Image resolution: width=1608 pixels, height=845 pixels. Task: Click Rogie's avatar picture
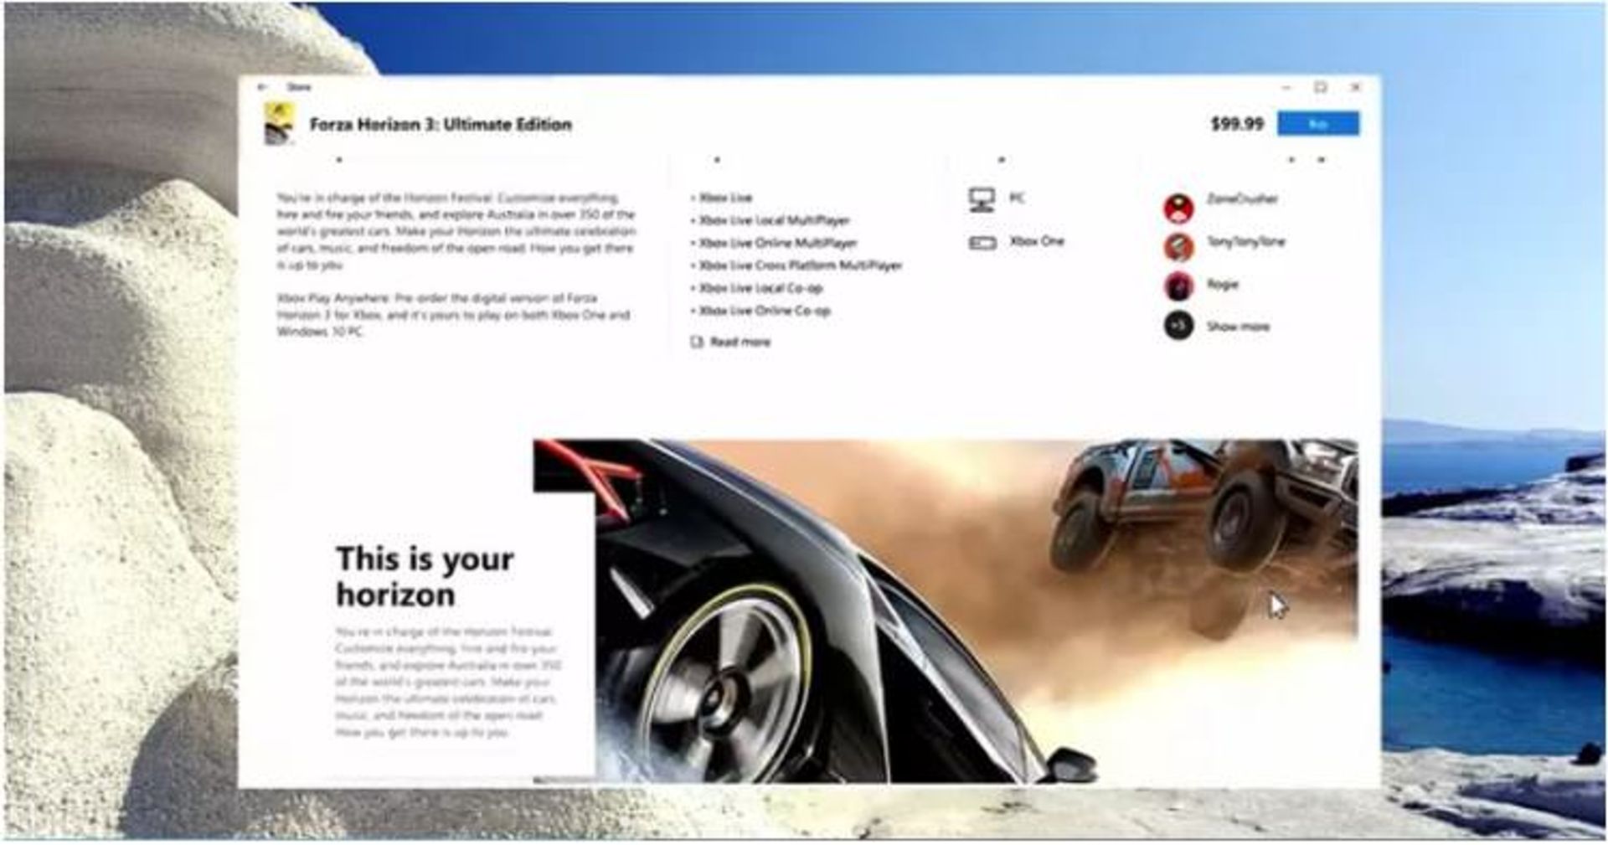pyautogui.click(x=1178, y=286)
